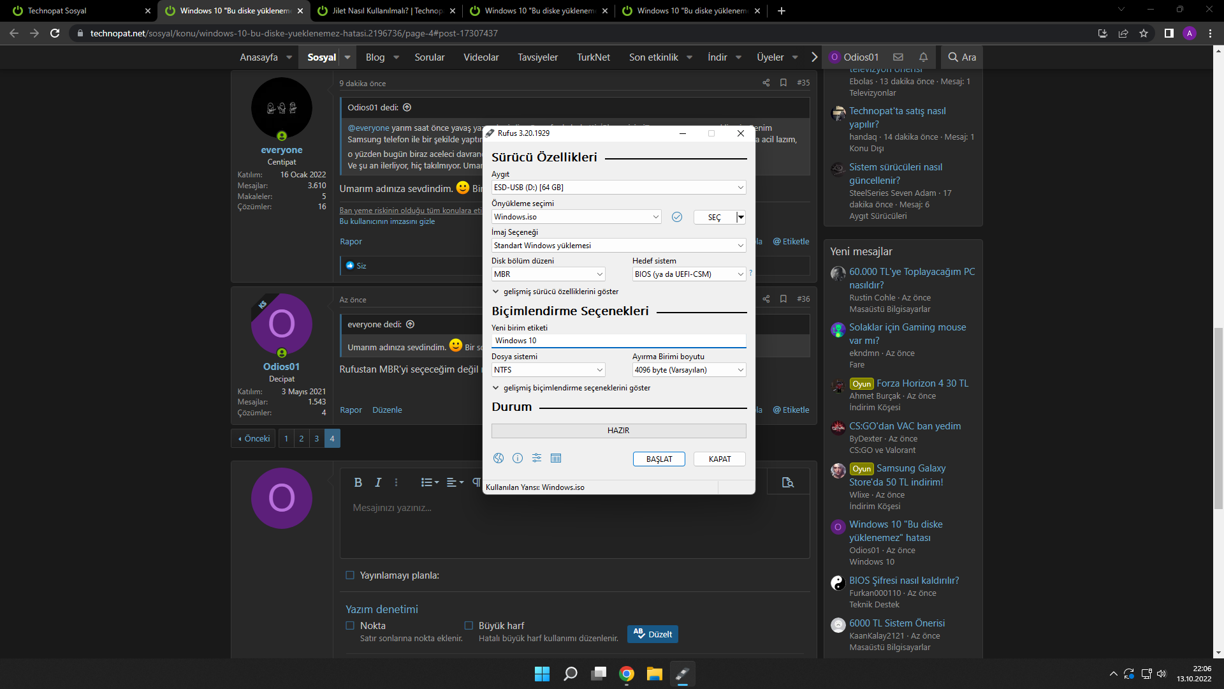
Task: Open the Dosya sistemi NTFS dropdown
Action: click(548, 370)
